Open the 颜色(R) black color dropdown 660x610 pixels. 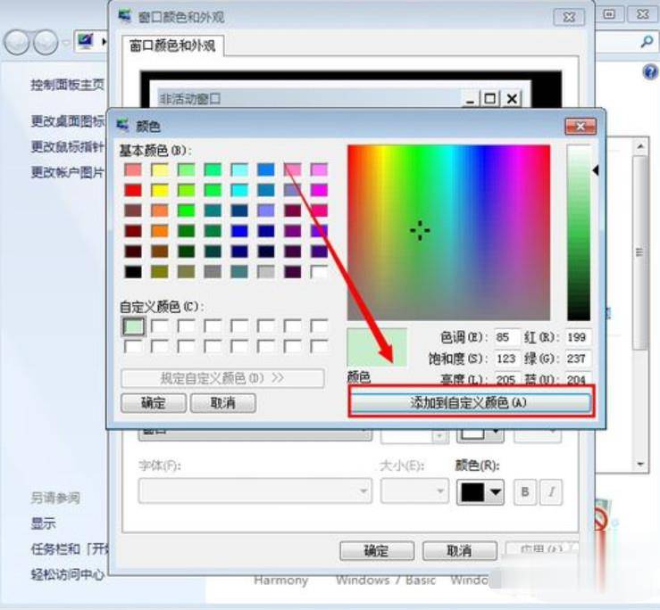480,491
